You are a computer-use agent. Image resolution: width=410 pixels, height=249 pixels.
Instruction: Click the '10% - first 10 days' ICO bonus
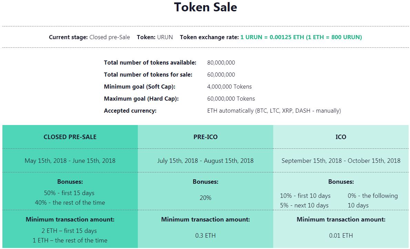coord(305,196)
